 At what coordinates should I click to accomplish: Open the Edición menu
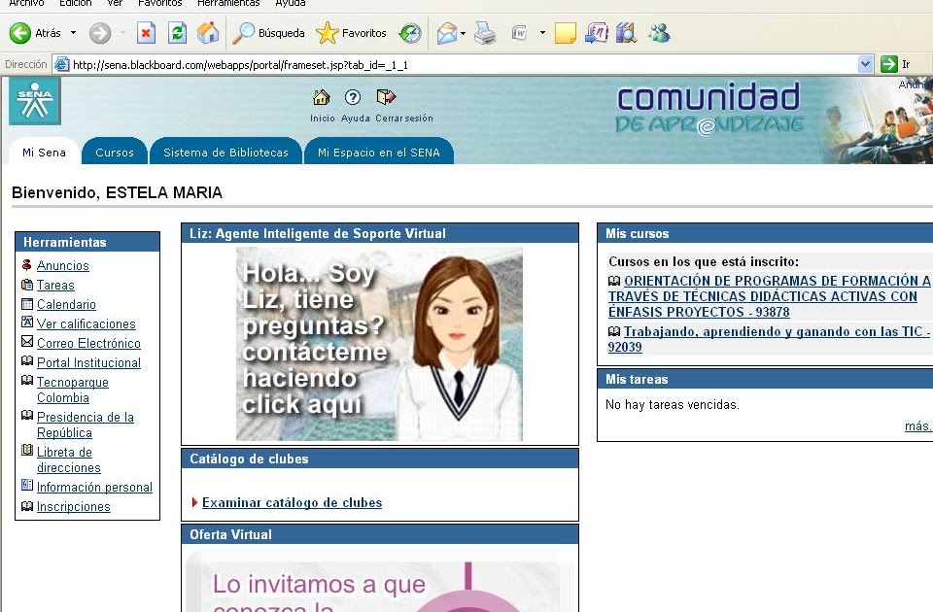tap(76, 3)
